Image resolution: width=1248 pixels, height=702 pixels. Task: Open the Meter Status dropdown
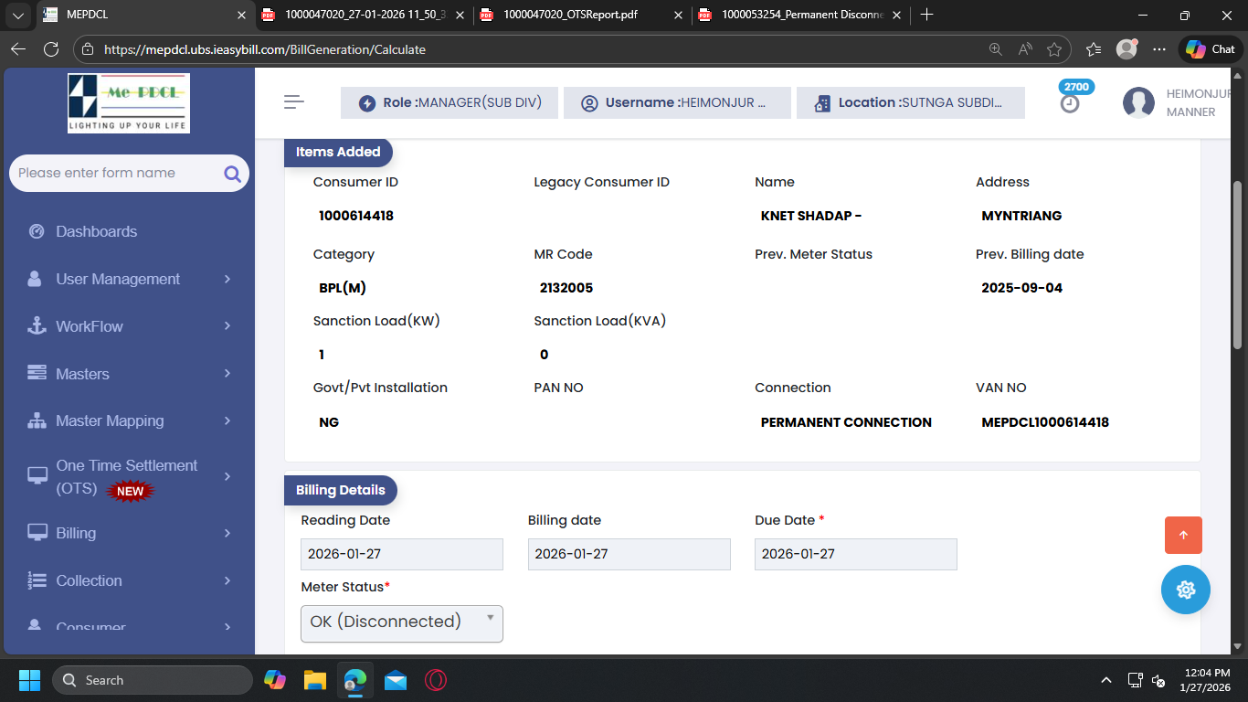(x=402, y=622)
